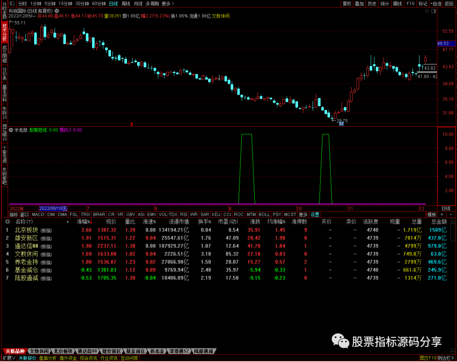Open stock name dropdown beside 科锐国际
The width and height of the screenshot is (457, 362).
pyautogui.click(x=57, y=11)
